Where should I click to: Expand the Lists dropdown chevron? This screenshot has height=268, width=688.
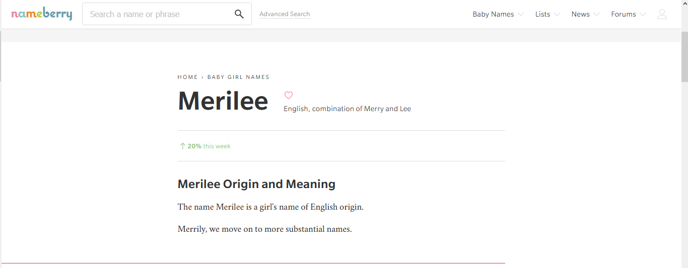pyautogui.click(x=557, y=15)
